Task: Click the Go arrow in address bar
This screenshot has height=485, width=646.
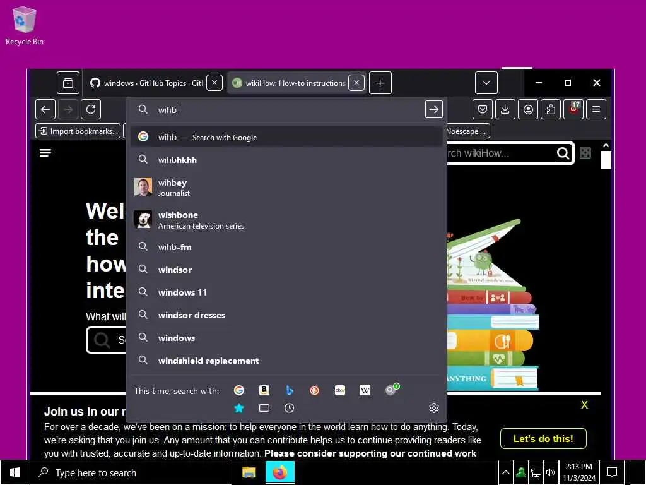Action: 434,109
